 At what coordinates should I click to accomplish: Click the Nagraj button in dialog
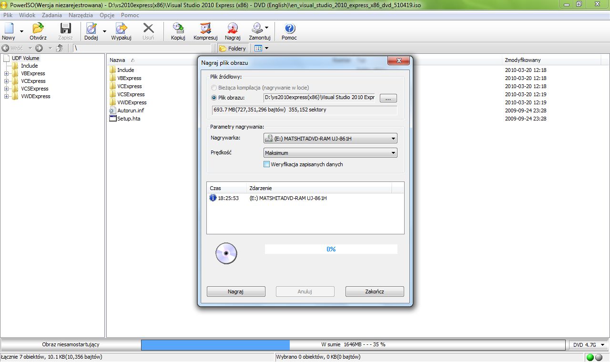tap(236, 291)
